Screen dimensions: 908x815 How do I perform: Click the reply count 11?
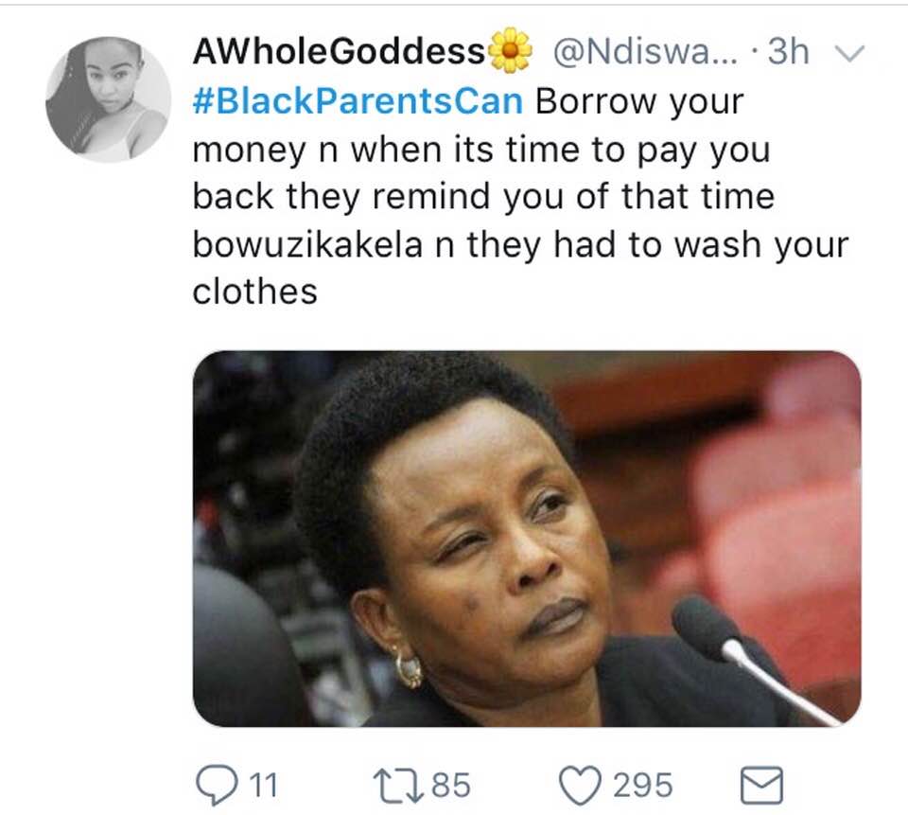pyautogui.click(x=263, y=786)
